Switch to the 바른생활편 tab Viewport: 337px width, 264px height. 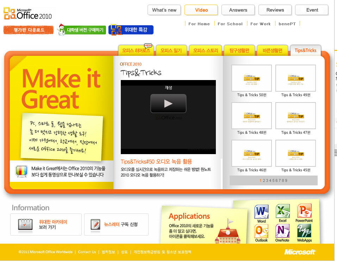click(272, 51)
